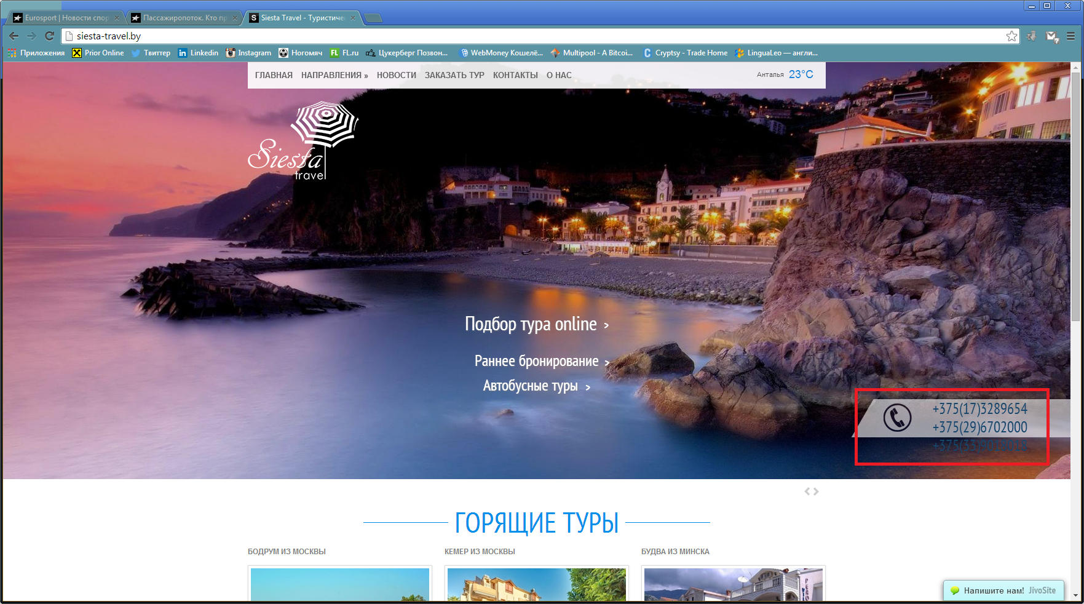This screenshot has width=1084, height=604.
Task: Click the page vertical scrollbar thumb
Action: (1075, 197)
